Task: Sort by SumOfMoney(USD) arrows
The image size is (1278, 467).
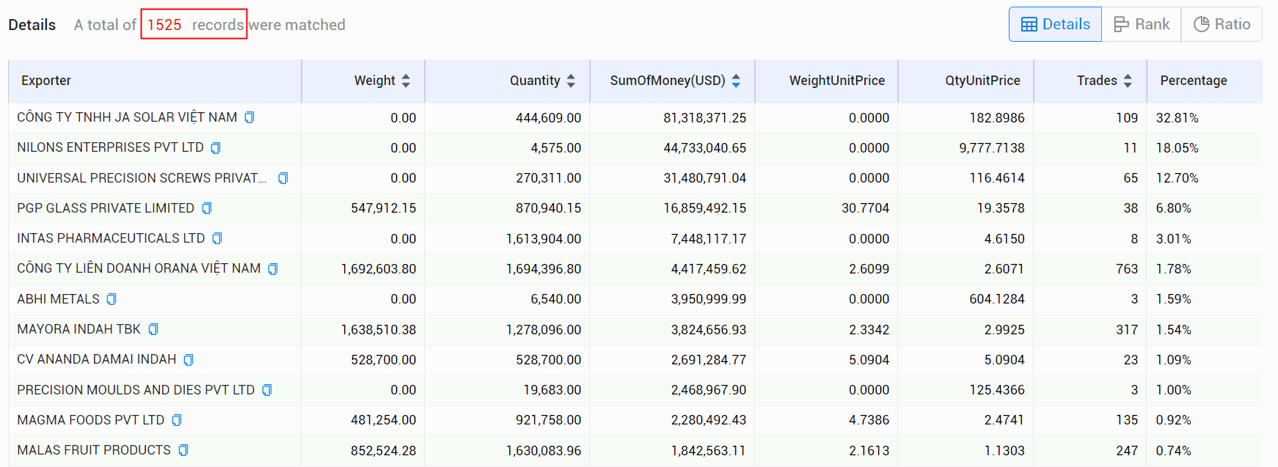Action: pyautogui.click(x=736, y=81)
